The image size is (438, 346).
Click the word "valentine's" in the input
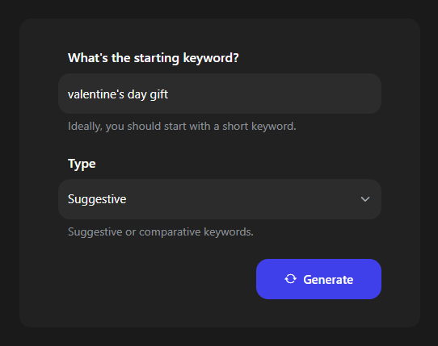pos(96,94)
